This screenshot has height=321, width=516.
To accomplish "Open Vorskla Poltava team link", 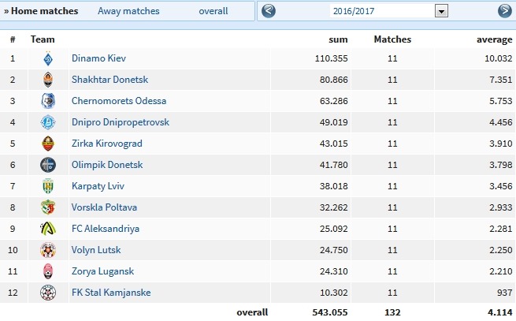I will click(104, 207).
